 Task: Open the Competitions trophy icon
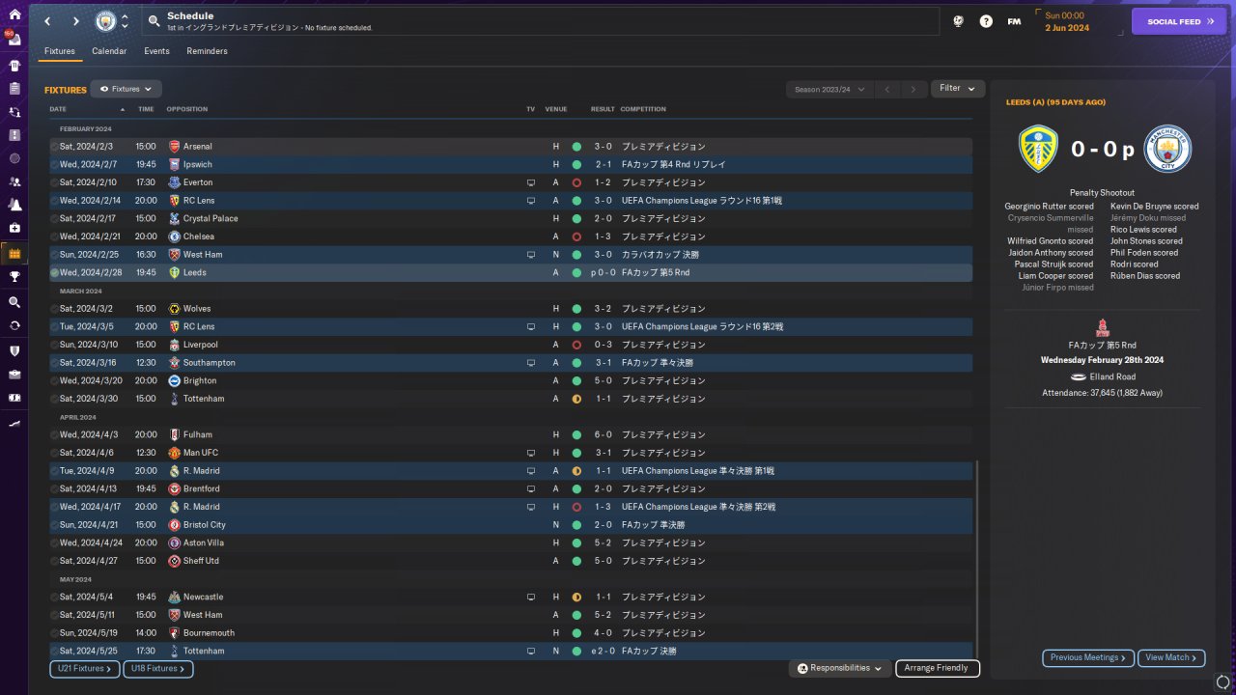14,277
